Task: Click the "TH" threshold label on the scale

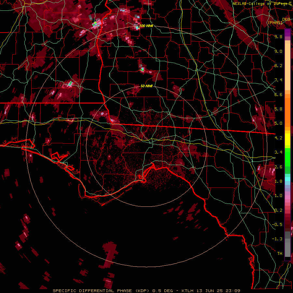Action: [280, 253]
